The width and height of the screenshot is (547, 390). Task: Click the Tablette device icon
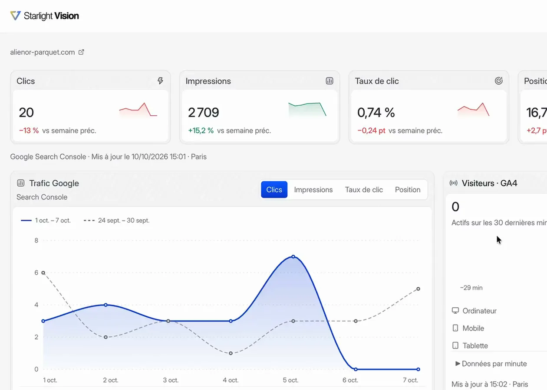(x=455, y=345)
